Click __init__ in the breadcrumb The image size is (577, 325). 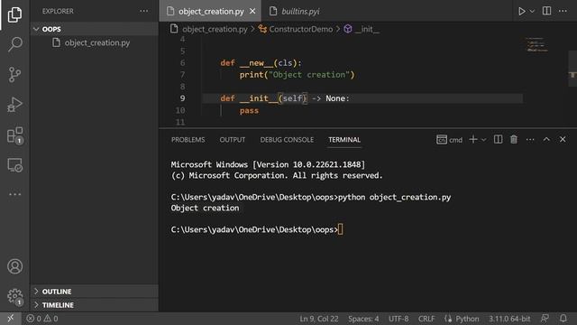pos(367,29)
